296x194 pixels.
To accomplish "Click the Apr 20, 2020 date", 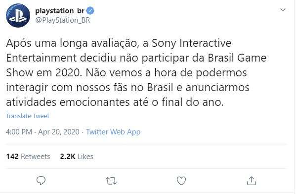I will point(59,132).
